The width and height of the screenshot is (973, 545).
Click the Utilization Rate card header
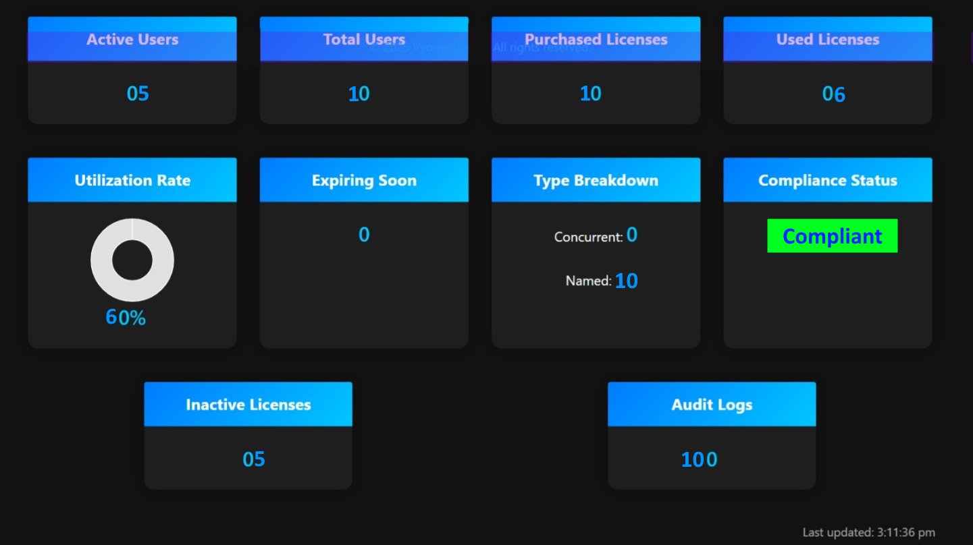click(132, 180)
